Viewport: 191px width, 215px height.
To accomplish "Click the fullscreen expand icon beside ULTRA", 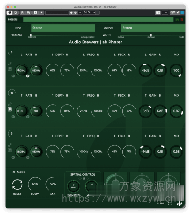I will (x=170, y=204).
